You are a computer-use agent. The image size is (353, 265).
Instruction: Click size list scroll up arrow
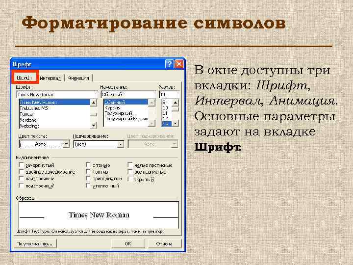coord(175,103)
